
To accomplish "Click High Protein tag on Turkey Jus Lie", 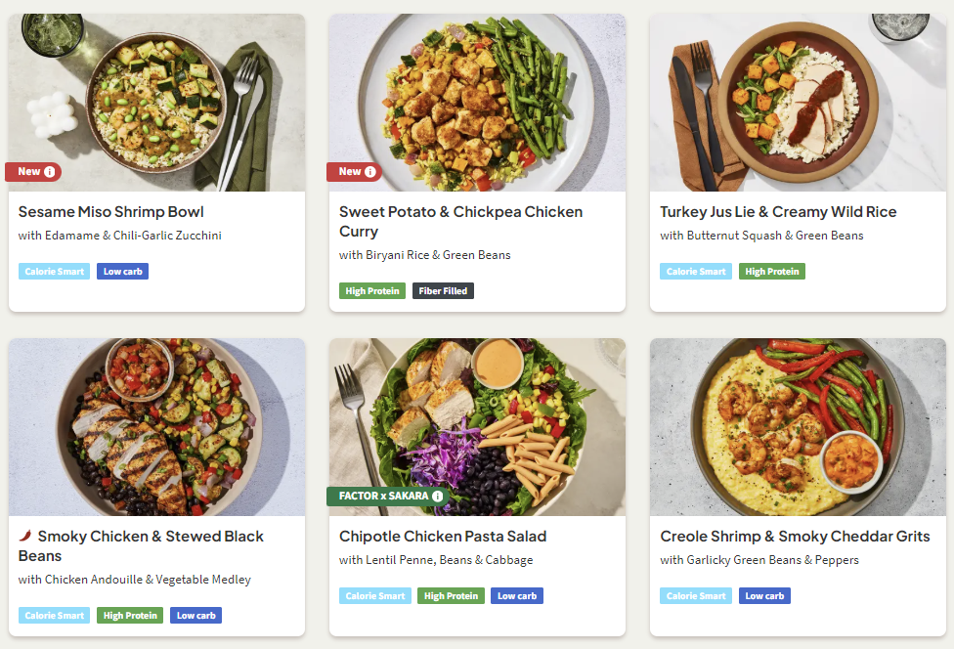I will click(x=771, y=272).
